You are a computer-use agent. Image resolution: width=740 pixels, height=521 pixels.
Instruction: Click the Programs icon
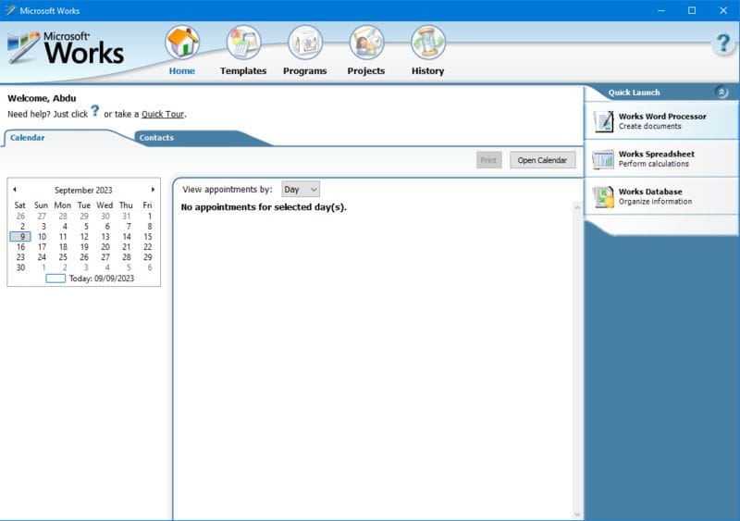(305, 43)
